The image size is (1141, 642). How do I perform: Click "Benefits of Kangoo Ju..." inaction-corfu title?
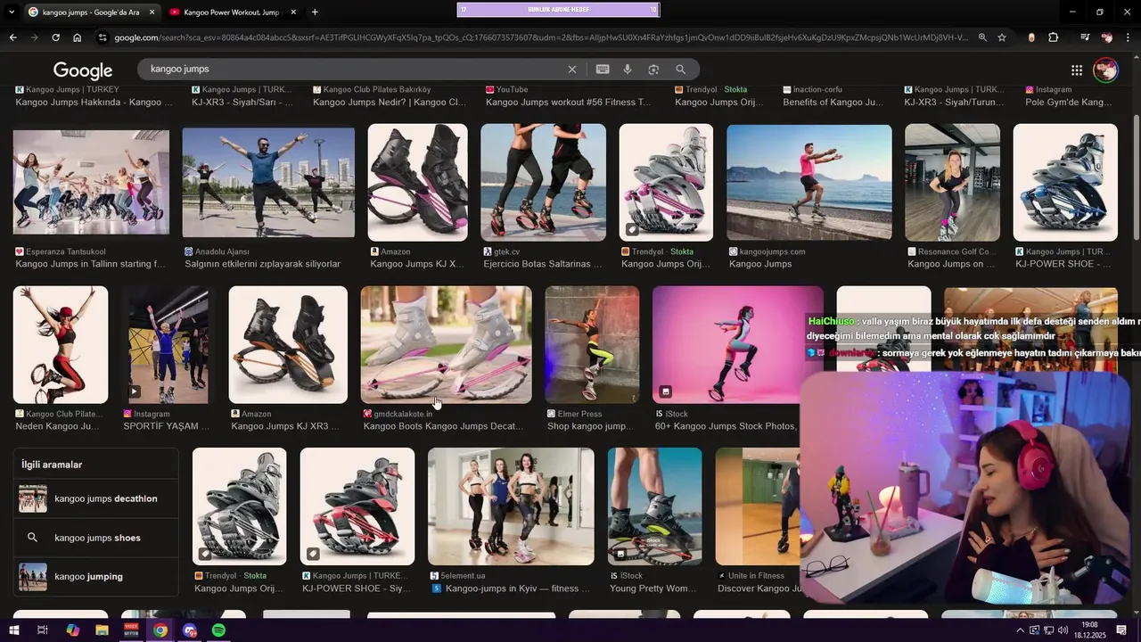(x=833, y=103)
